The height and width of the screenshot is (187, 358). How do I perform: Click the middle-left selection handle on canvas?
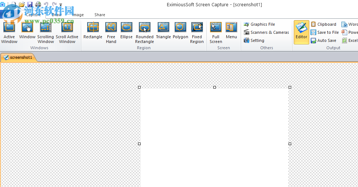(139, 144)
